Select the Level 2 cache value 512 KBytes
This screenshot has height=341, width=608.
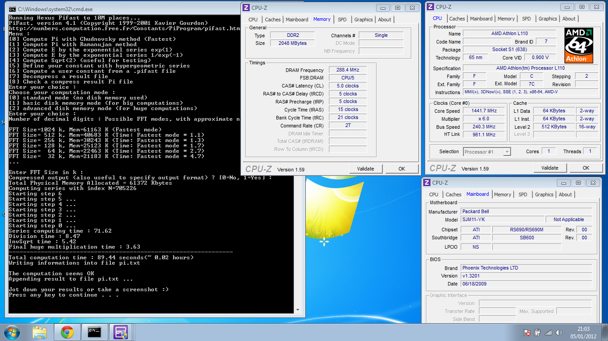(554, 127)
